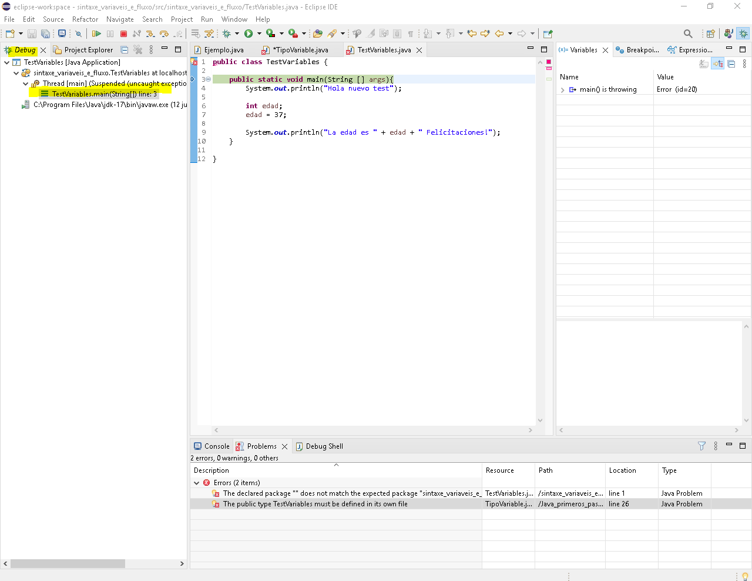Switch to the *TipoVariable.java editor tab
Screen dimensions: 752x581
coord(296,50)
